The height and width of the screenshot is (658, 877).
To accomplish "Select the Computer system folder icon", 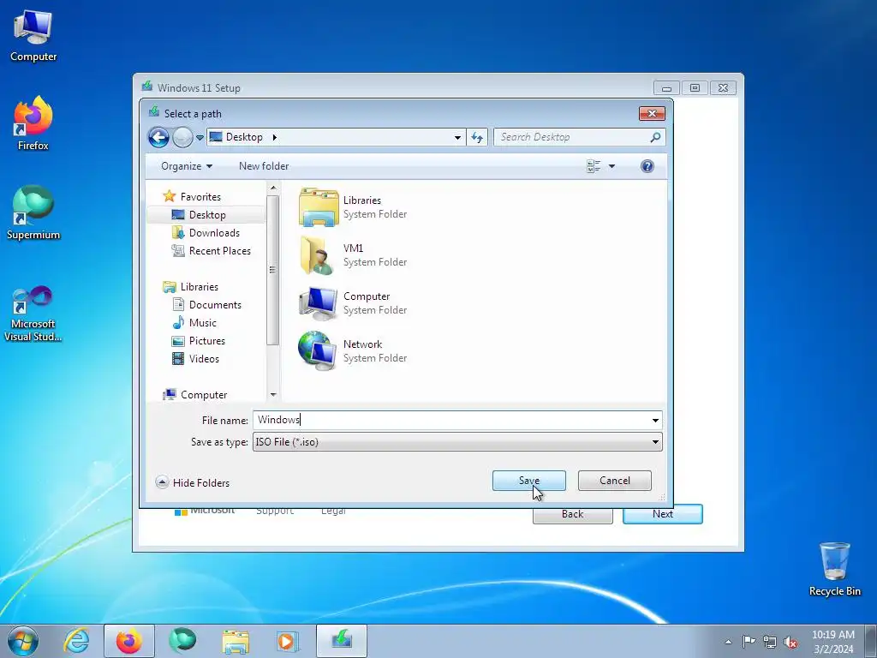I will coord(319,303).
